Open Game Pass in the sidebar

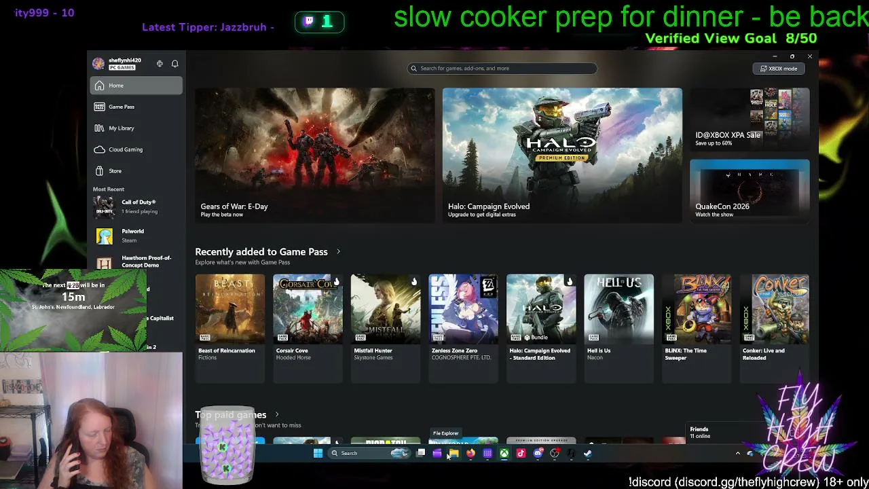(x=136, y=107)
